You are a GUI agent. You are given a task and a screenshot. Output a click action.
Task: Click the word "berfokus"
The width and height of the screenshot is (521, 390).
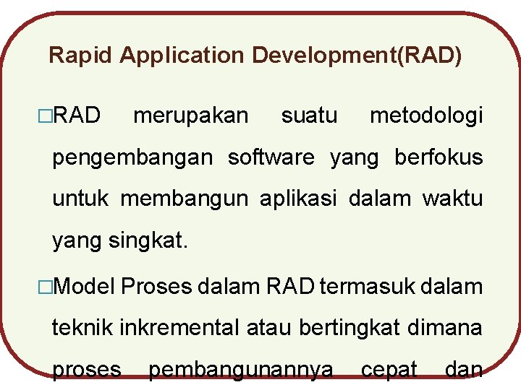click(439, 157)
